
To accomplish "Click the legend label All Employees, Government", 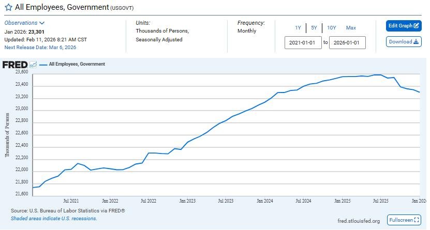I will pyautogui.click(x=77, y=65).
